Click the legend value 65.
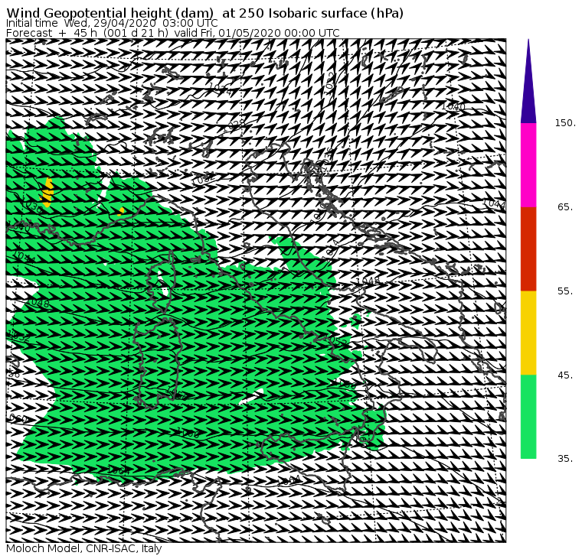This screenshot has height=559, width=582. (565, 206)
